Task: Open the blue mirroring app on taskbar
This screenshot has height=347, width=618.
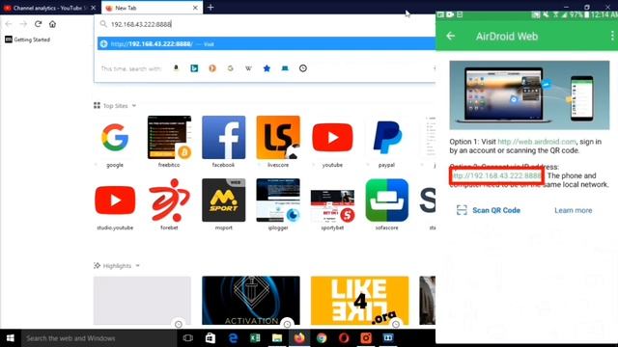Action: tap(388, 338)
